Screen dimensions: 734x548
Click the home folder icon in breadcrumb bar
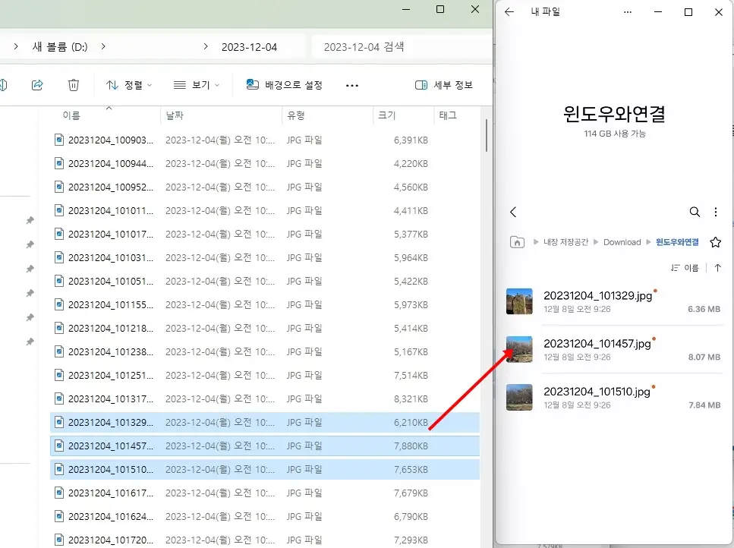pos(517,241)
